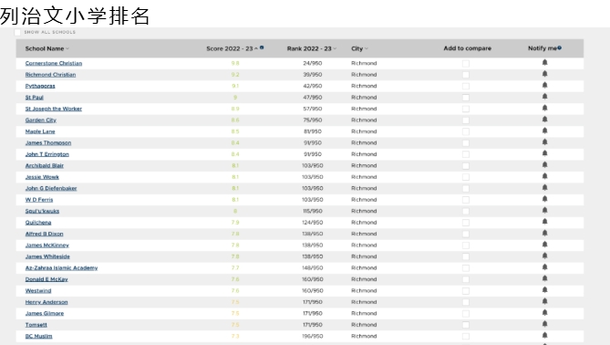Click the info icon beside Score 2022-23

coord(262,47)
